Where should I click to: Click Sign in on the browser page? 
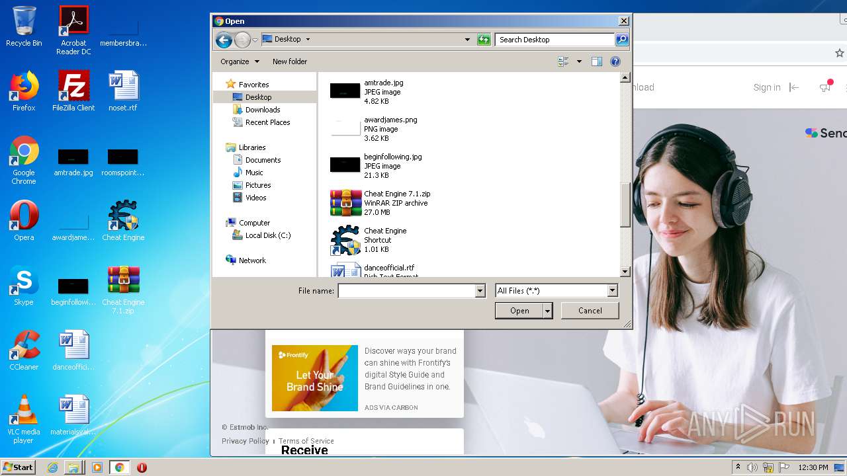(767, 87)
